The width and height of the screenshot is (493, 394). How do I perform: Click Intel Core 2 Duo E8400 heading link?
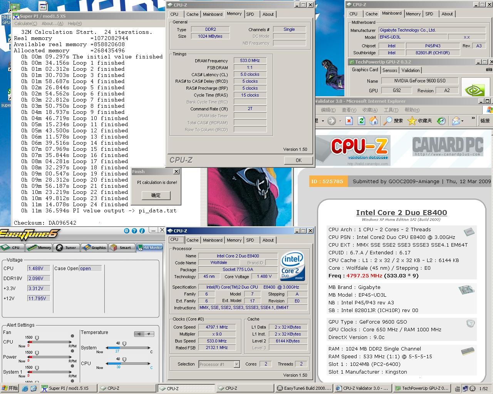401,212
